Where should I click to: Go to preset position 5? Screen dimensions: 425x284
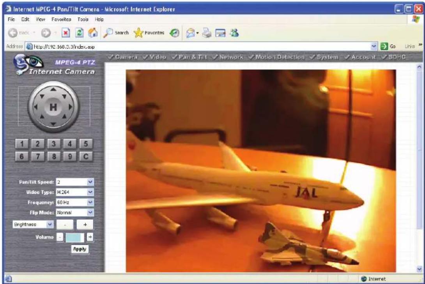tap(86, 144)
